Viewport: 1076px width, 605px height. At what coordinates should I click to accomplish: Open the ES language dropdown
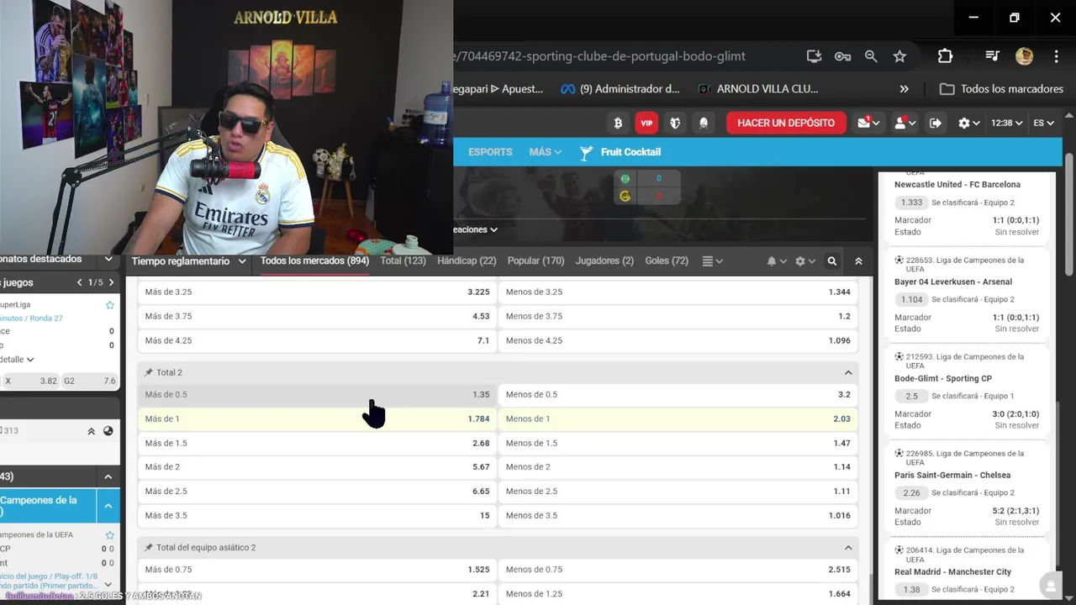[x=1043, y=123]
